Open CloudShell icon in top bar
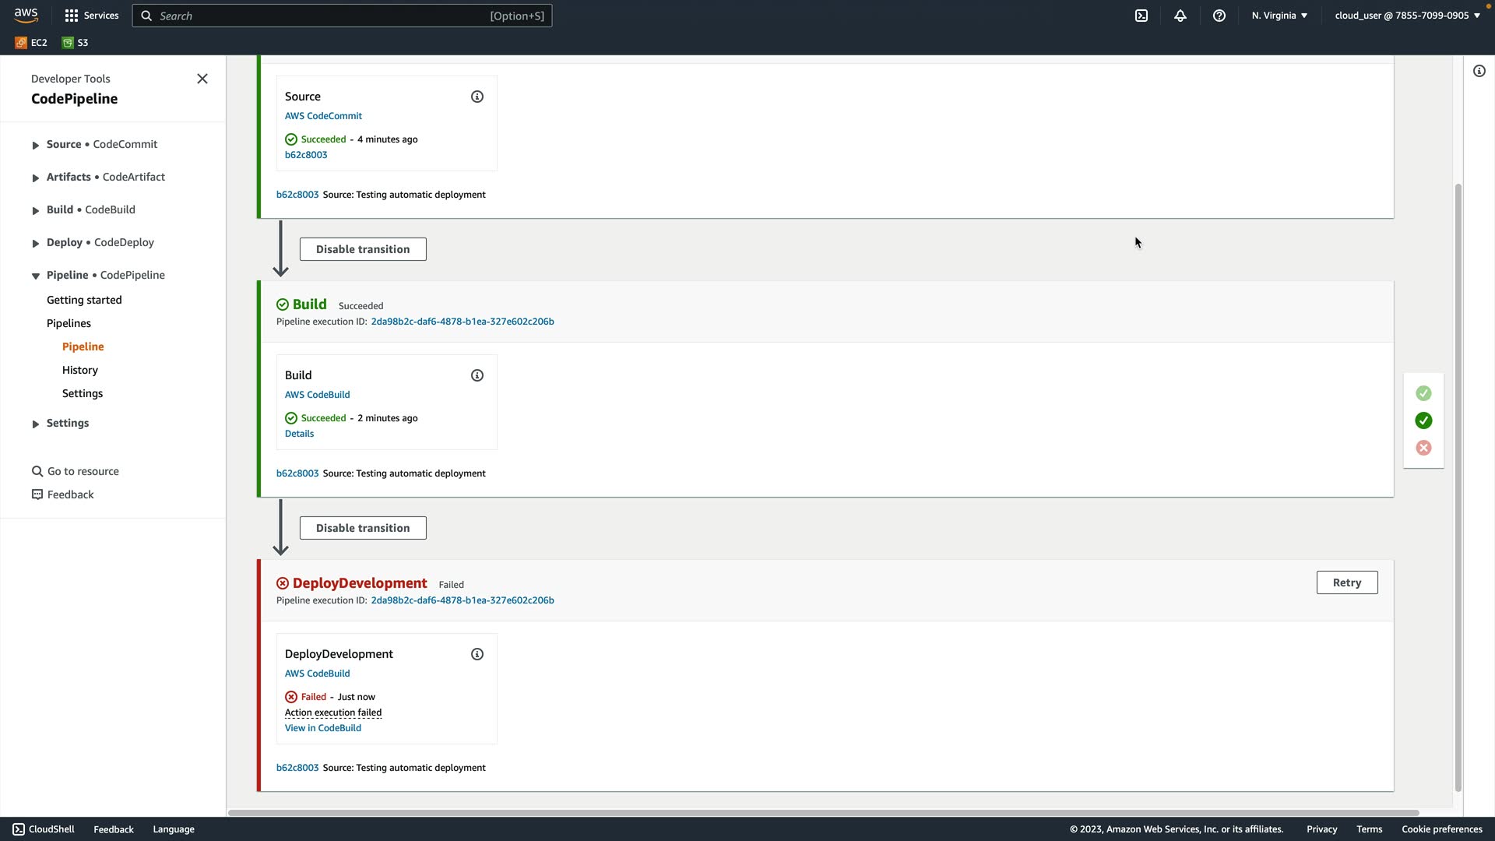The width and height of the screenshot is (1495, 841). [1141, 16]
